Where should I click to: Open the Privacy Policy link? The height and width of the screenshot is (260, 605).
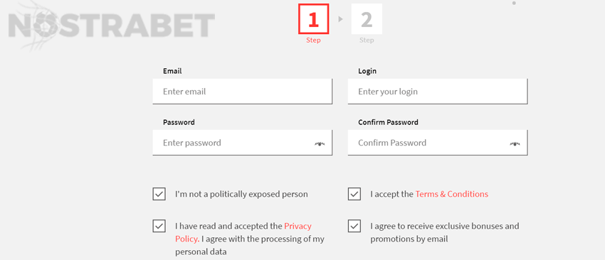coord(243,232)
